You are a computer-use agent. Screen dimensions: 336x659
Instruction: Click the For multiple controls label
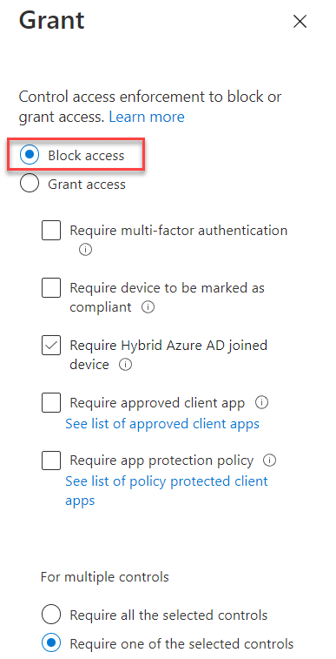tap(105, 576)
